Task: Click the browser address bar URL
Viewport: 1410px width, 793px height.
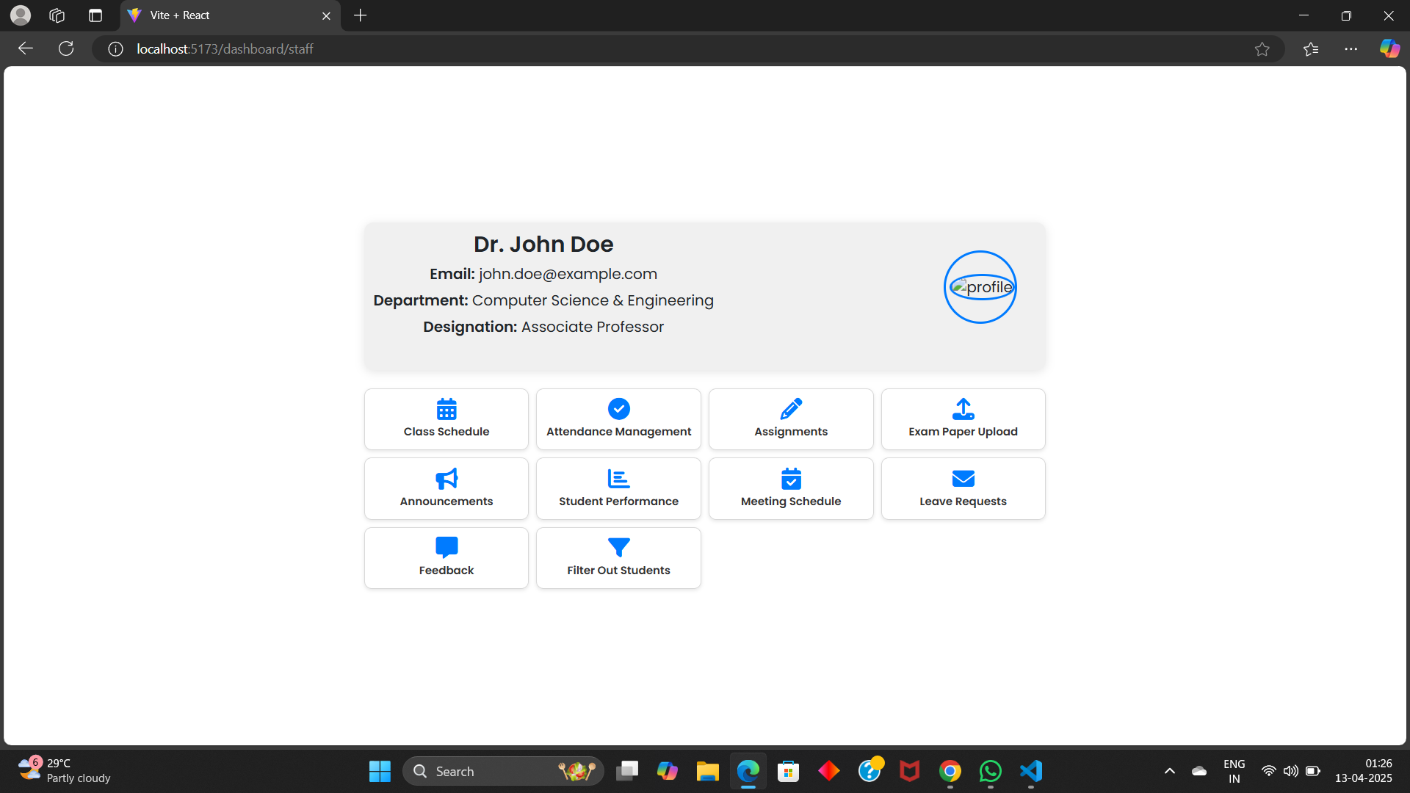Action: point(225,49)
